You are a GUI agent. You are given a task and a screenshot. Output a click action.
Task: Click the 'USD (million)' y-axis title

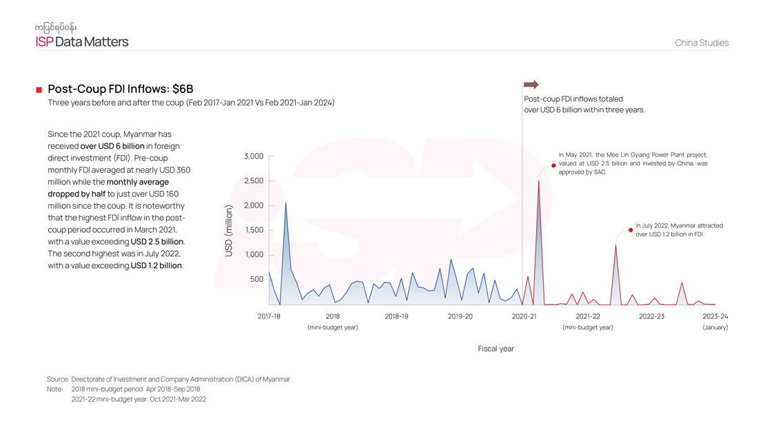tap(229, 231)
